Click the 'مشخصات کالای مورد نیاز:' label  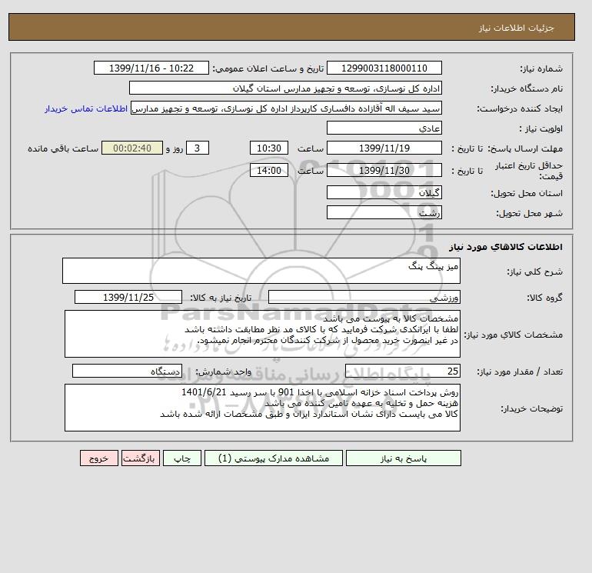(513, 335)
